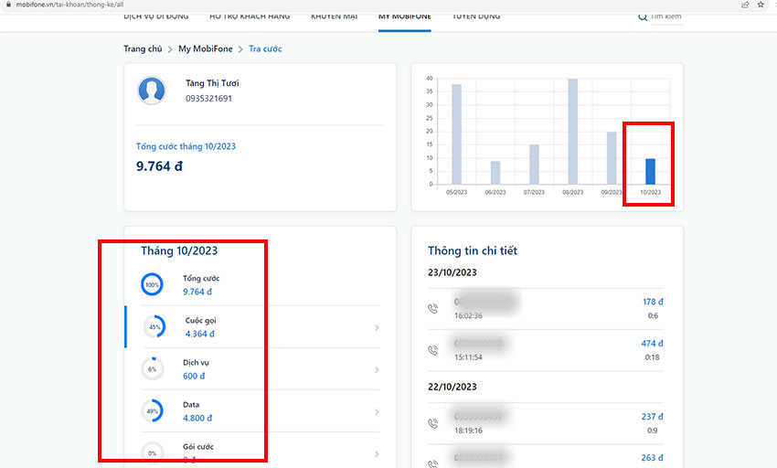Viewport: 777px width, 468px height.
Task: Click the search magnifier icon
Action: 643,16
